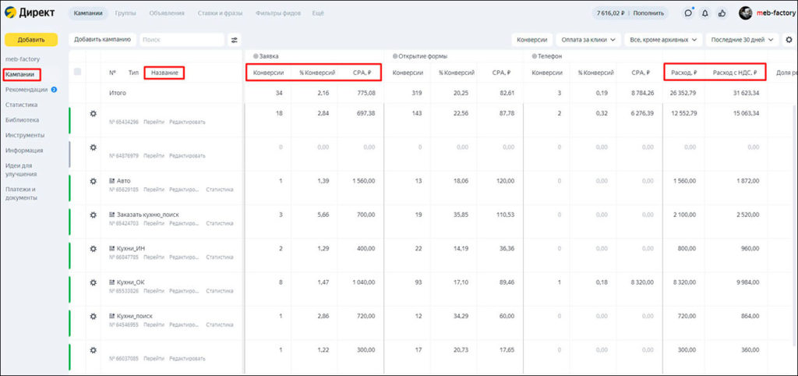Sort by the Название column header
This screenshot has width=798, height=376.
164,73
